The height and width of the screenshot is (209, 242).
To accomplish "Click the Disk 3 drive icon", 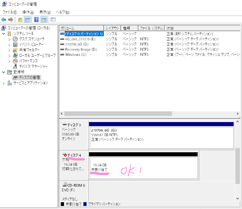I will [65, 124].
